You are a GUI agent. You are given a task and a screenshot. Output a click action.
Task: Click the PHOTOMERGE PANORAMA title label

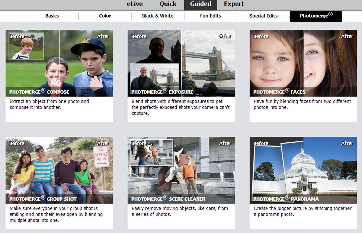tap(286, 199)
